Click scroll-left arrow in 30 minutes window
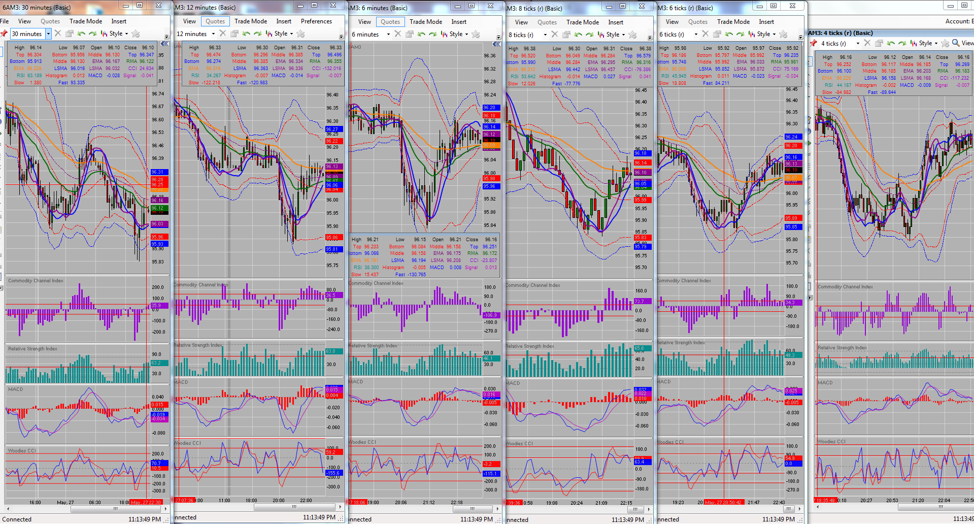The image size is (974, 524). (x=8, y=509)
